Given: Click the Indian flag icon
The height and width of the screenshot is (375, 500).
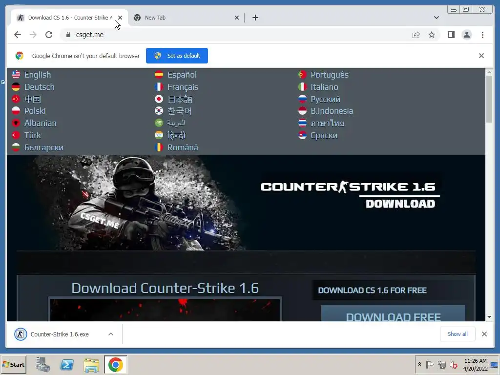Looking at the screenshot, I should tap(159, 135).
